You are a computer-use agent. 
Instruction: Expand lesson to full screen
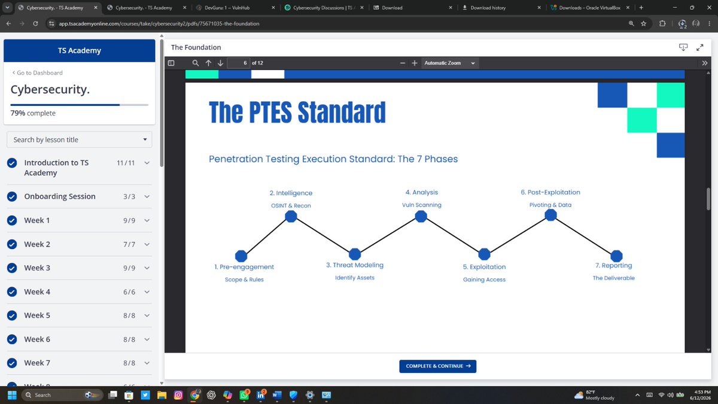coord(700,47)
